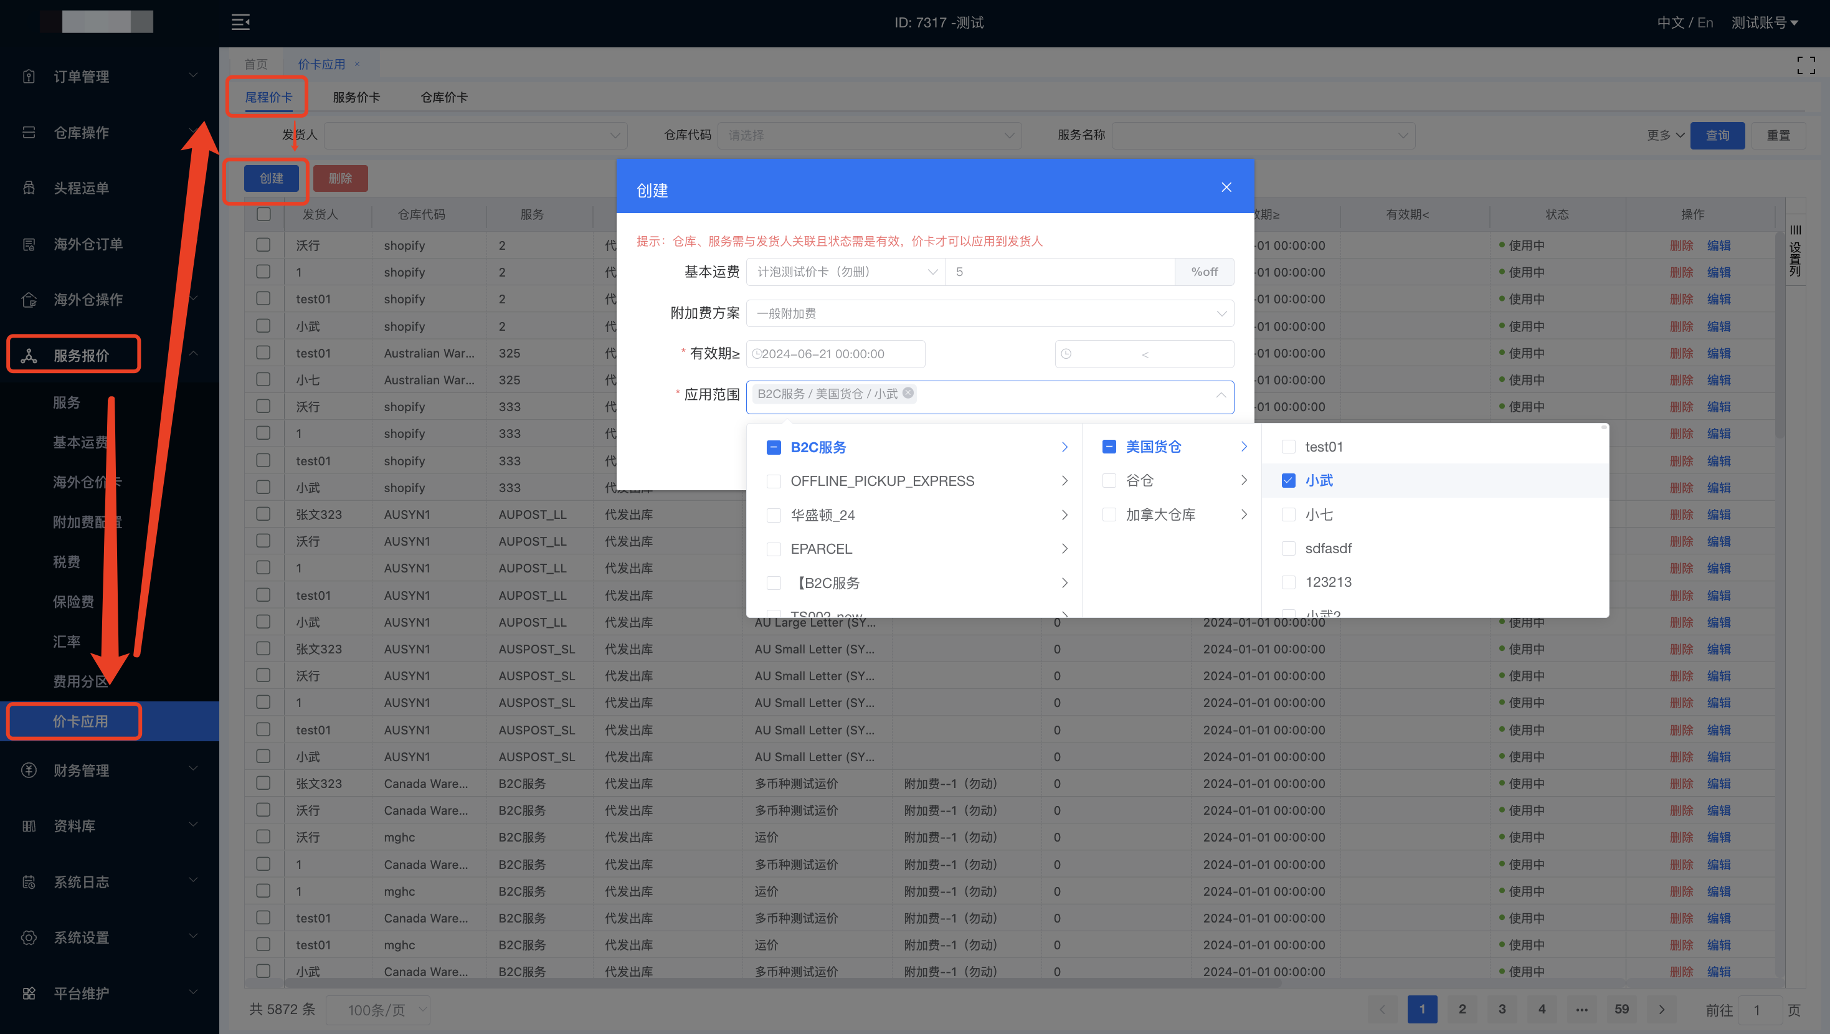Open the 设置列 column settings

point(1795,250)
